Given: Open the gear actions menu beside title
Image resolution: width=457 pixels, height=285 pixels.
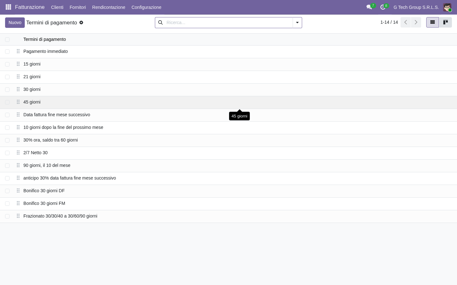Looking at the screenshot, I should coord(81,22).
